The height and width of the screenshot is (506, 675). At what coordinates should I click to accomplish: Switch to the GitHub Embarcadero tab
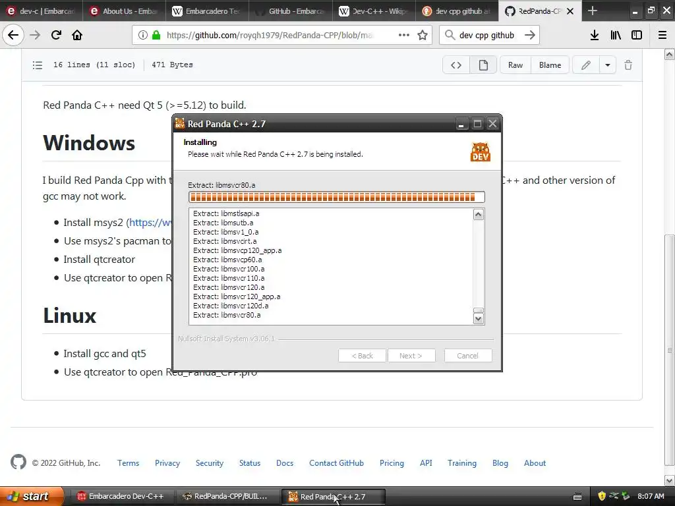pyautogui.click(x=291, y=11)
